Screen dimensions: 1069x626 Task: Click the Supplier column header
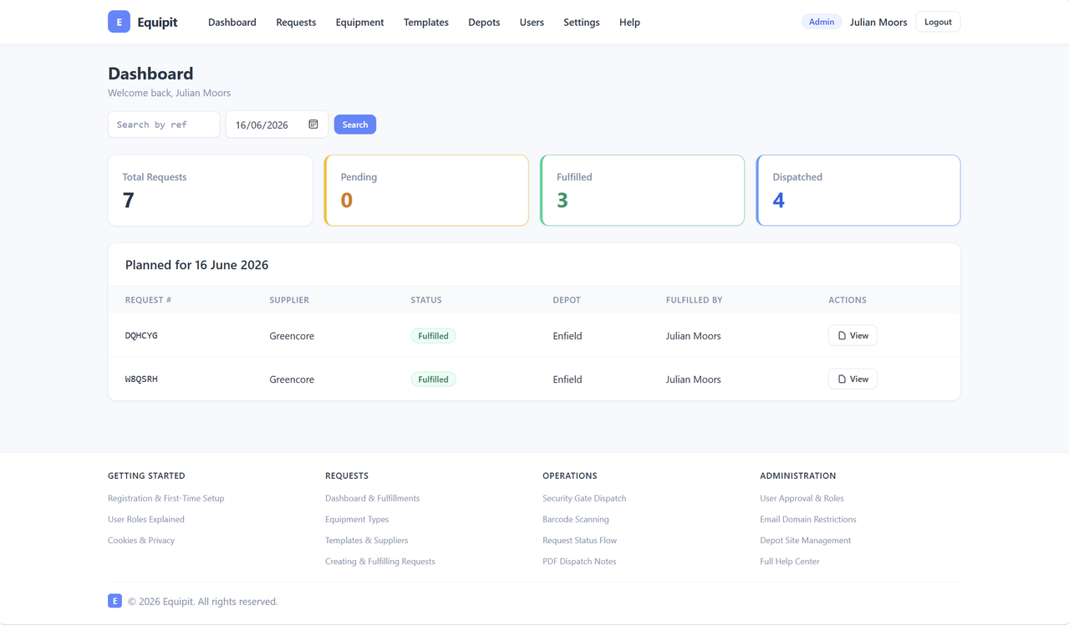coord(289,300)
